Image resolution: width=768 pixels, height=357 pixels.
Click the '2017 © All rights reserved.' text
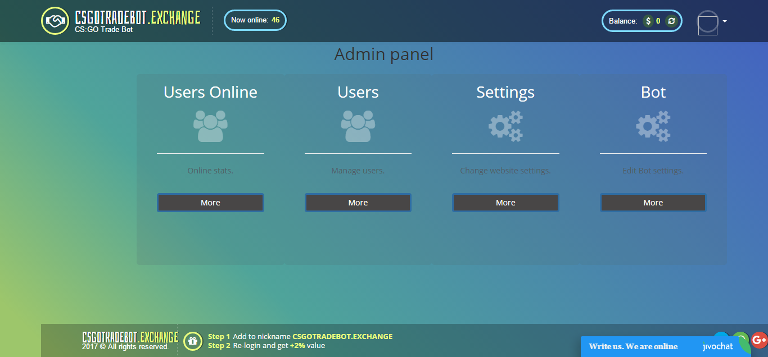pyautogui.click(x=125, y=347)
